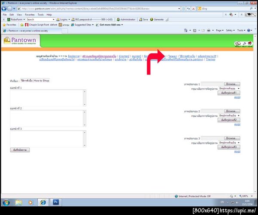Open the File menu

(5, 15)
